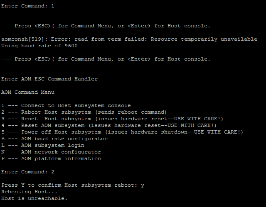
Task: Click the "Using baud rate of 9600" line
Action: click(39, 46)
